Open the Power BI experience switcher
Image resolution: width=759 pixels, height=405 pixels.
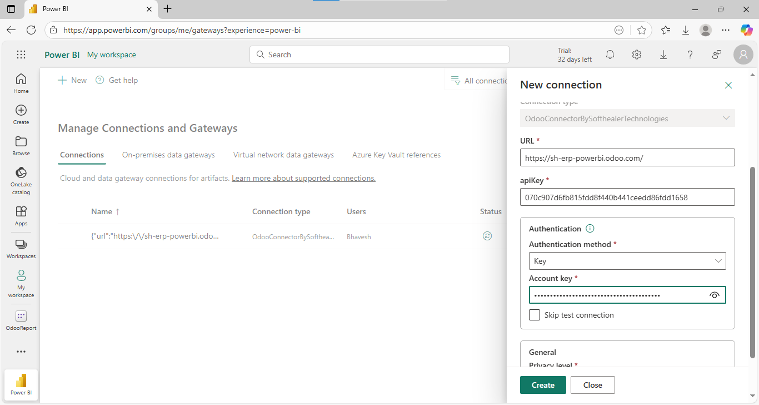click(21, 384)
